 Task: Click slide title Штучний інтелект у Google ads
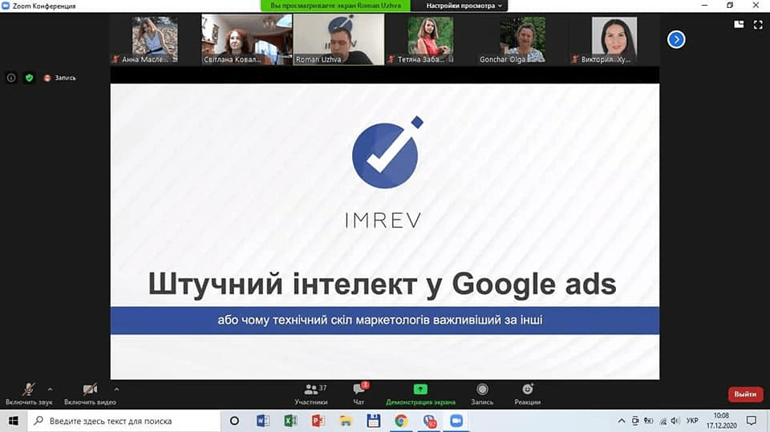pos(382,285)
